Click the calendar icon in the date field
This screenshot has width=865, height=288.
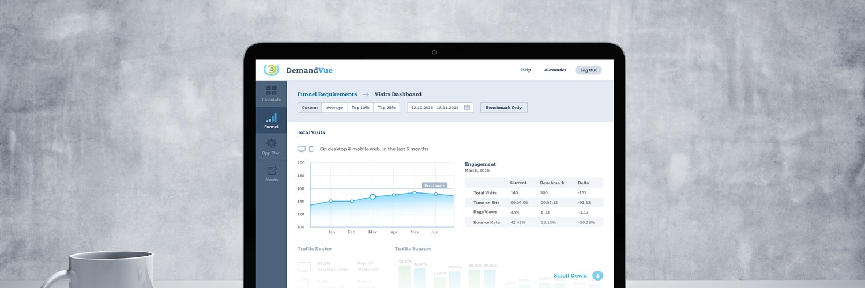(467, 107)
